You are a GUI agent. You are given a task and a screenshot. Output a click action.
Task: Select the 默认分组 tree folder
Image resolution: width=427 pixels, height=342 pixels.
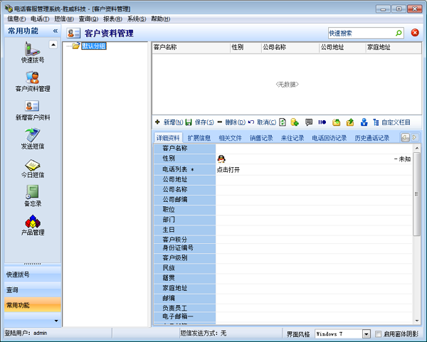(x=94, y=46)
